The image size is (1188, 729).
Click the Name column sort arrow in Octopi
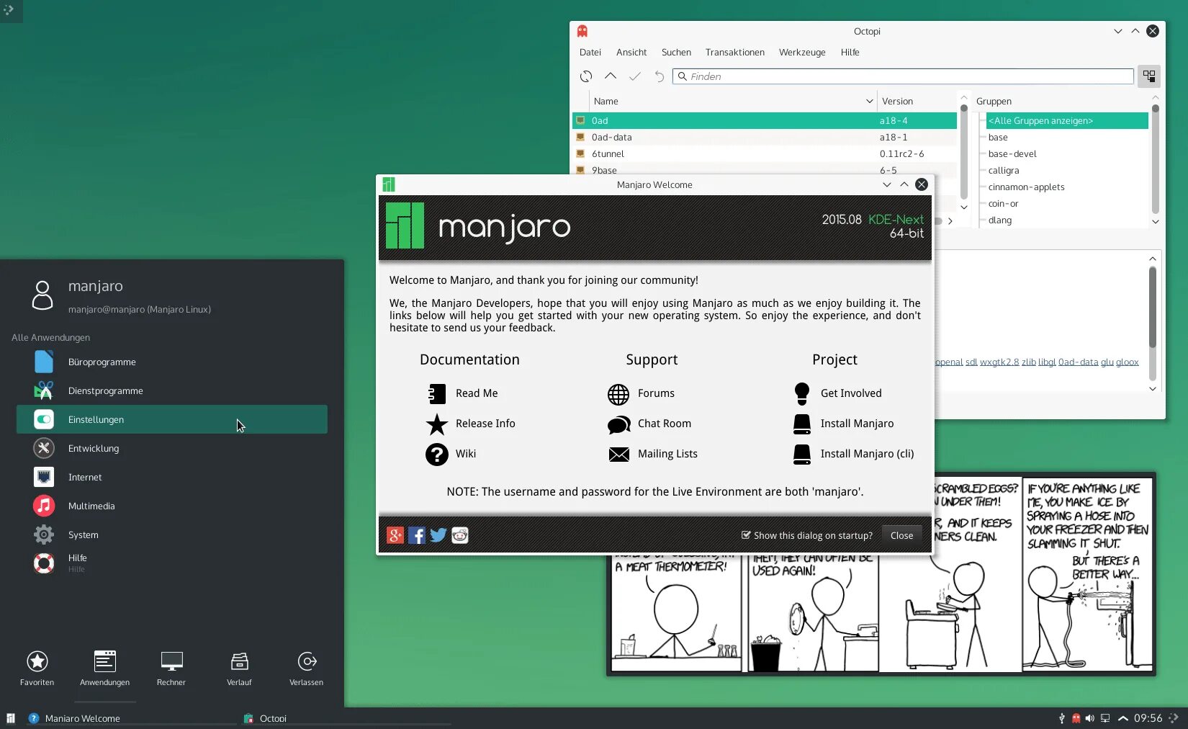869,102
